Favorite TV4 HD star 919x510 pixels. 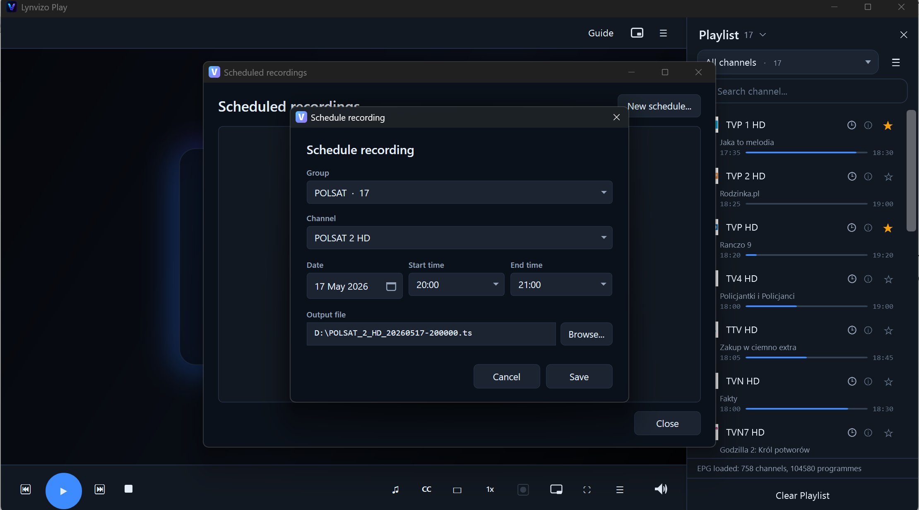(888, 279)
